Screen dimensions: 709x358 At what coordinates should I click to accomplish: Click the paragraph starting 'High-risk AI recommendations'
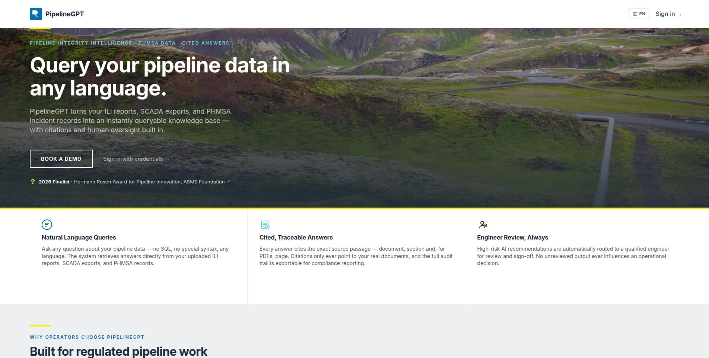573,256
